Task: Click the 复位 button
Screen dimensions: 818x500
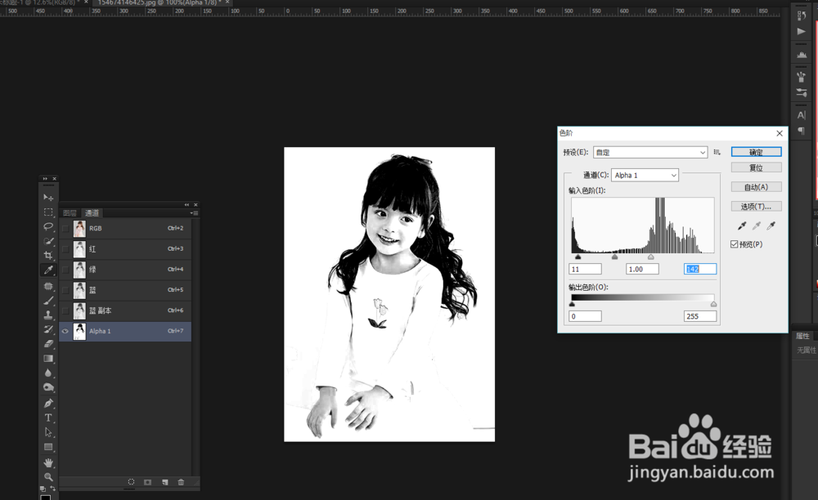Action: (x=756, y=167)
